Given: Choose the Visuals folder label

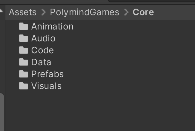Looking at the screenshot, I should [46, 86].
